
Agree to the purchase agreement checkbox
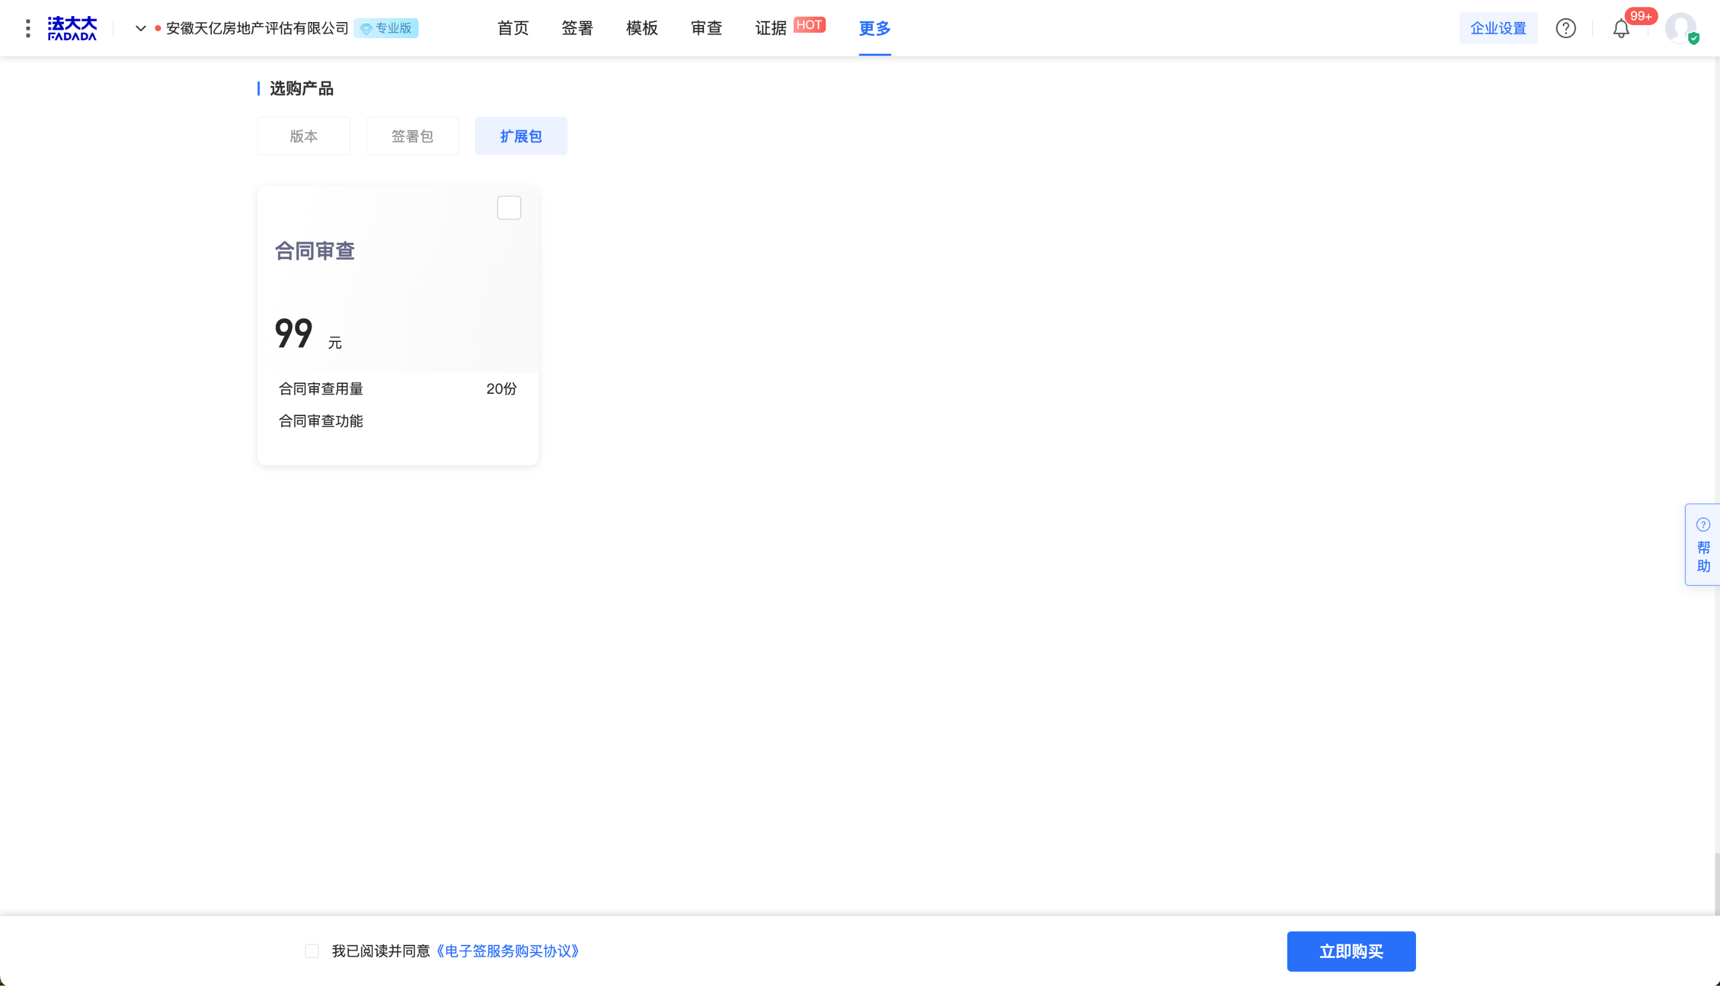pyautogui.click(x=312, y=951)
